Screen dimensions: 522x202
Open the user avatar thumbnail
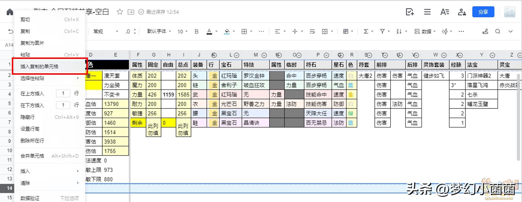coord(510,12)
